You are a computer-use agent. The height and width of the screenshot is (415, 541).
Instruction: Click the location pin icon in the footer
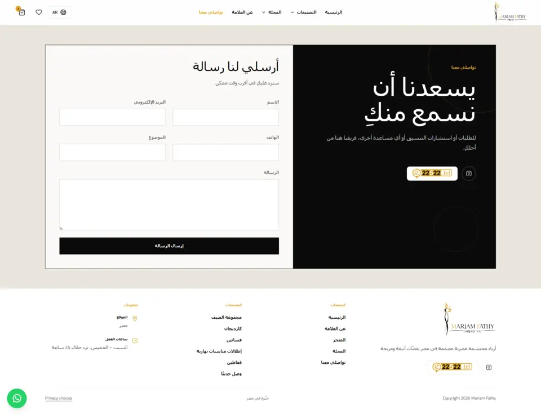tap(135, 319)
